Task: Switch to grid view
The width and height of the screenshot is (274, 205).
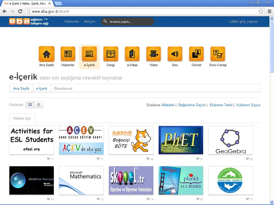Action: point(30,105)
